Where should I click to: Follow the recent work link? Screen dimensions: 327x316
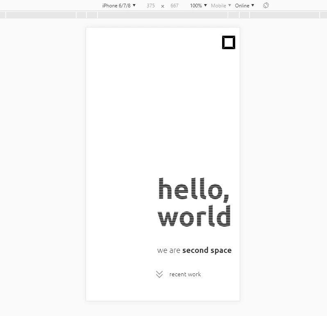[185, 274]
